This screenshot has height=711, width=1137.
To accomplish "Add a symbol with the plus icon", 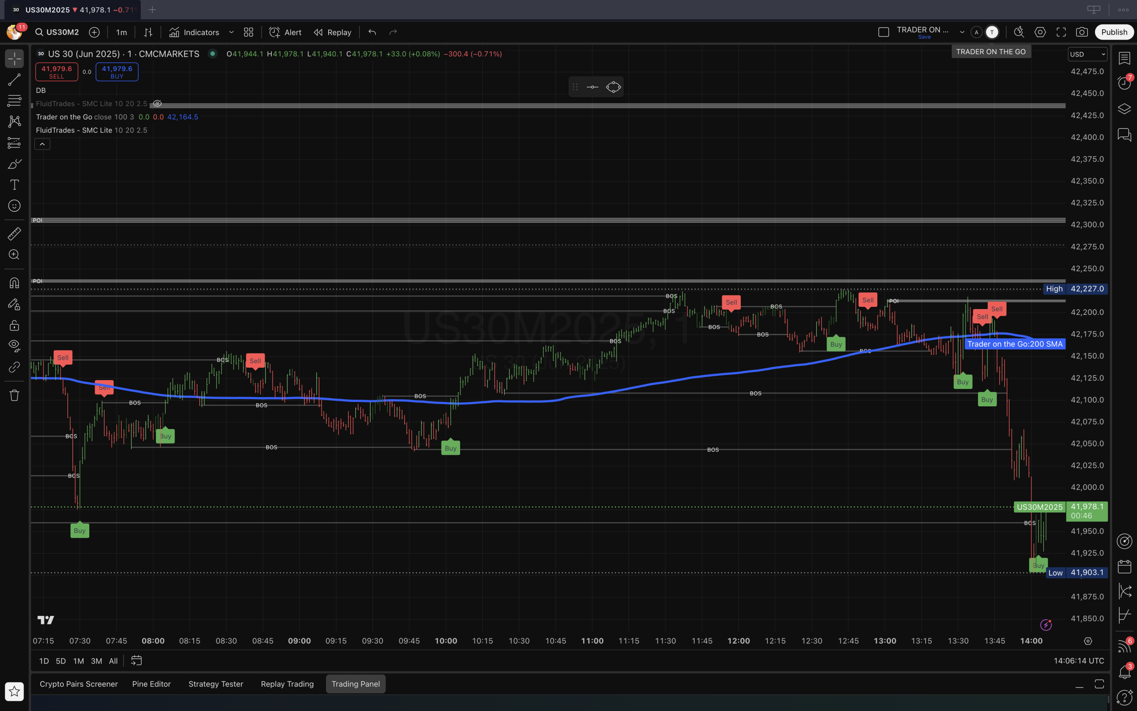I will point(94,32).
